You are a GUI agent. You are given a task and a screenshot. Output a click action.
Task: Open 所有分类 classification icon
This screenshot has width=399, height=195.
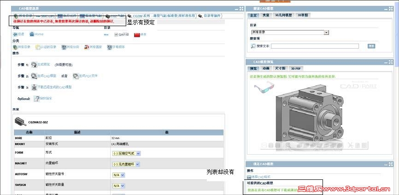pyautogui.click(x=64, y=47)
